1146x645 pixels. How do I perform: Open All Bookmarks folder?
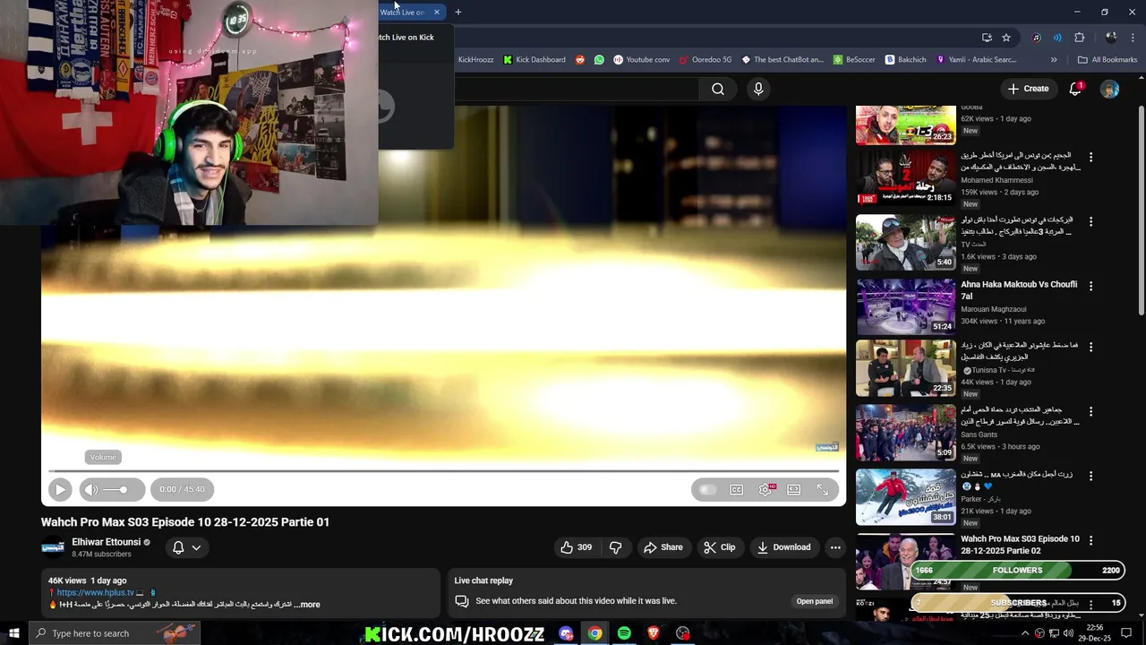pyautogui.click(x=1108, y=60)
